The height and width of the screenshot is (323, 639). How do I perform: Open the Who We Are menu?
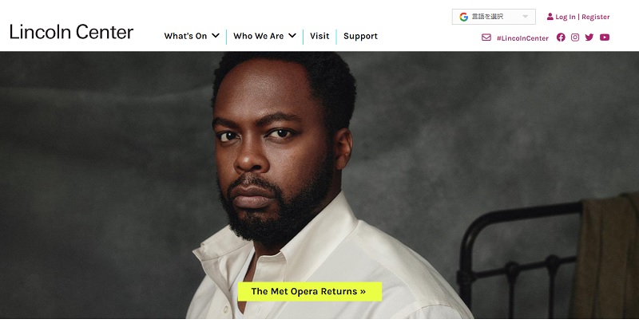point(264,36)
